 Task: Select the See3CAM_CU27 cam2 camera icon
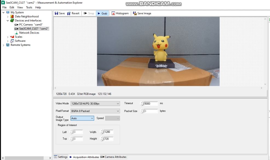point(16,29)
